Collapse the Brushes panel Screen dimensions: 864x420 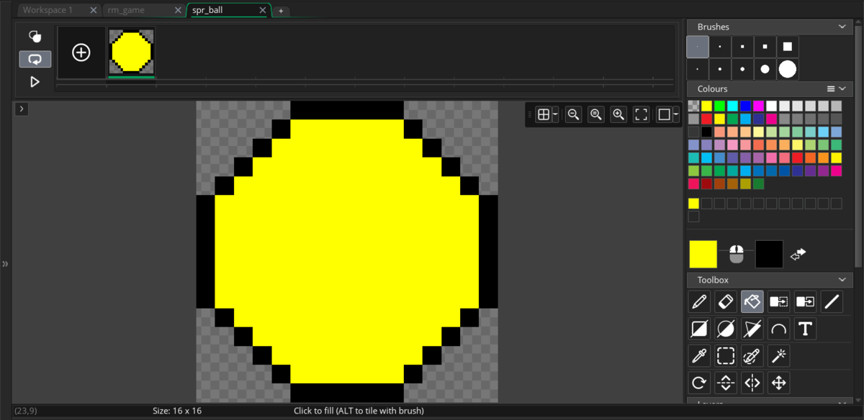[842, 27]
